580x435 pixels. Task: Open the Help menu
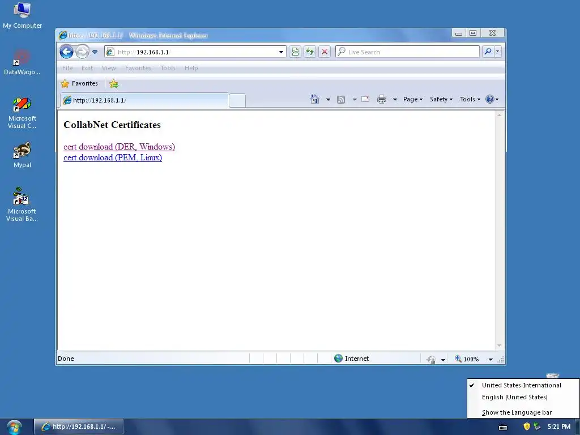191,68
